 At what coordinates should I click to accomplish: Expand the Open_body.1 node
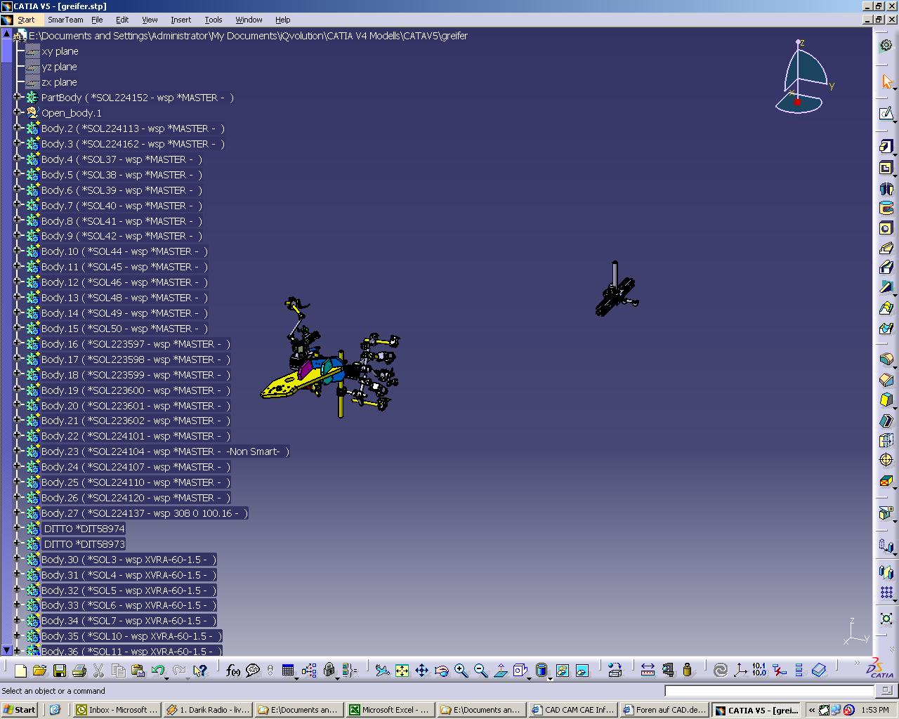18,112
